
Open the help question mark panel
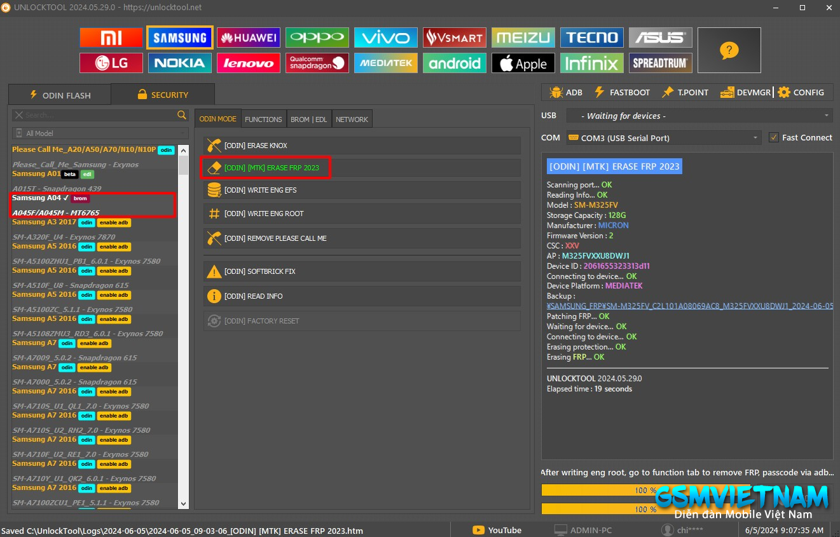click(729, 50)
